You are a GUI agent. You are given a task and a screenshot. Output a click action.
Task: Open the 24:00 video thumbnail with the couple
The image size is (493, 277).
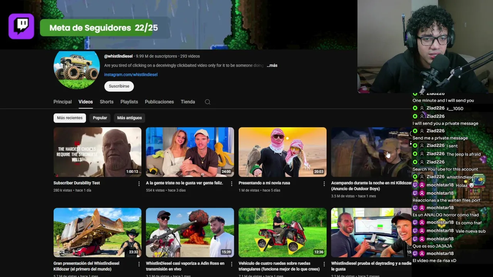190,152
